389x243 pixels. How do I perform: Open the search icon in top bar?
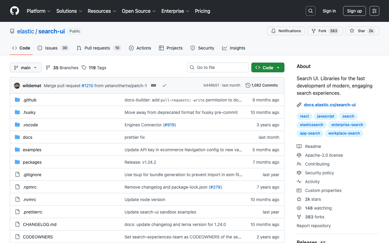[310, 11]
